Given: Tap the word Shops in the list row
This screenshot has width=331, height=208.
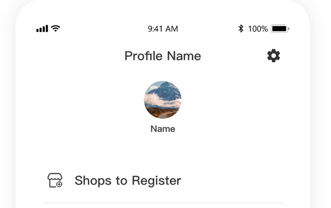Looking at the screenshot, I should (93, 181).
